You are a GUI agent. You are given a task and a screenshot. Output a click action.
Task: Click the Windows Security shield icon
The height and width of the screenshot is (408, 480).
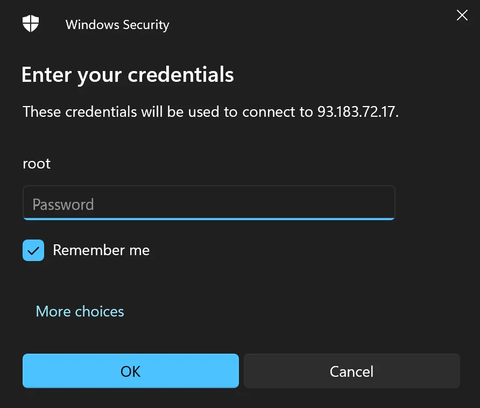(x=31, y=24)
